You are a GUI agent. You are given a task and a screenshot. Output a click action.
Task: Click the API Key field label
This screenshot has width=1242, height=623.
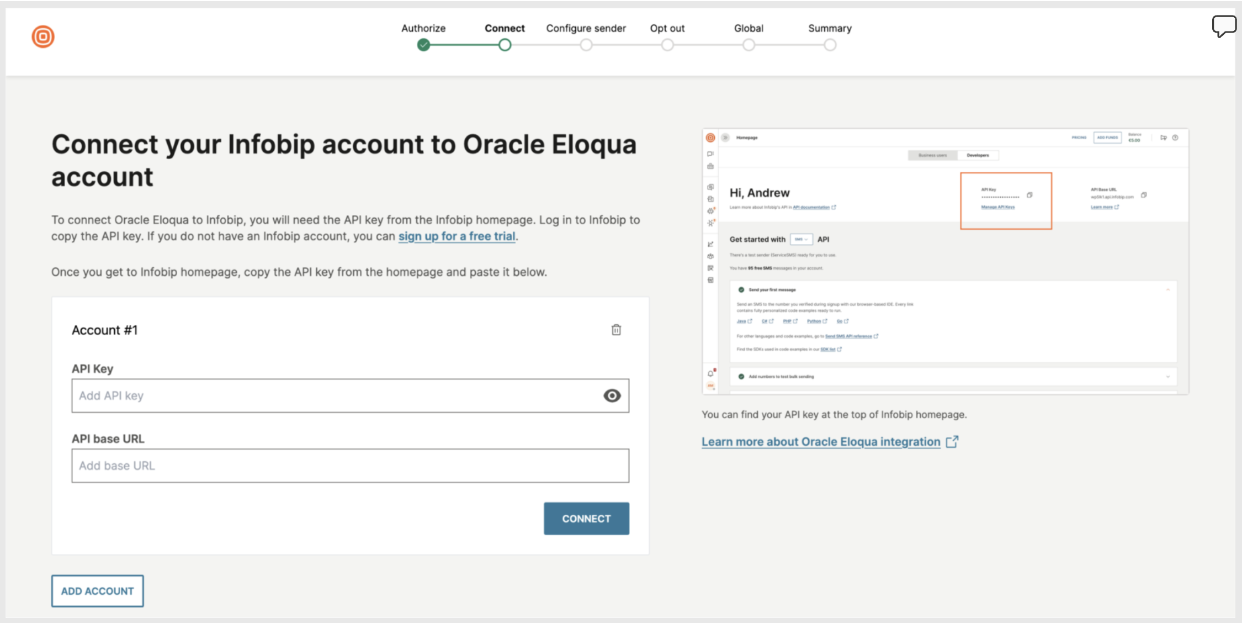pos(92,369)
